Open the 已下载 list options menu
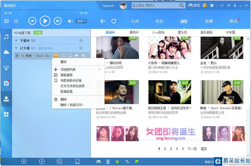Viewport: 251px width, 166px height. tap(81, 48)
